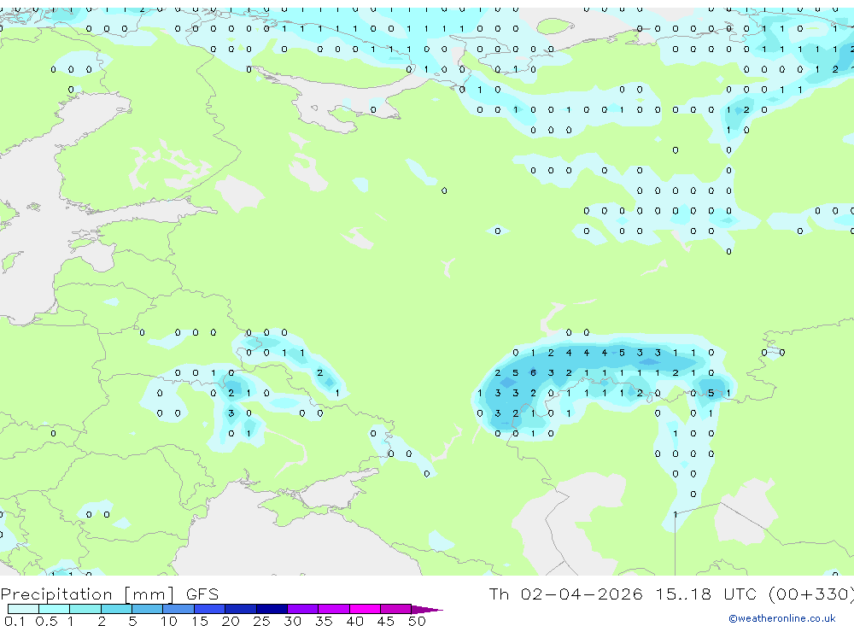Click the above-50 mm arrow tip of legend

click(x=426, y=610)
